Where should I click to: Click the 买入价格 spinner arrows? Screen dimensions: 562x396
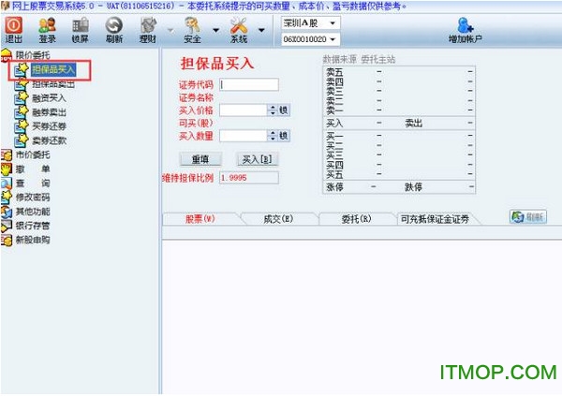tap(273, 110)
